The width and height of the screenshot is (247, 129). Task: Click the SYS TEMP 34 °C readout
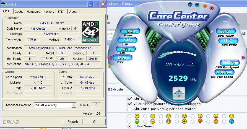(228, 41)
